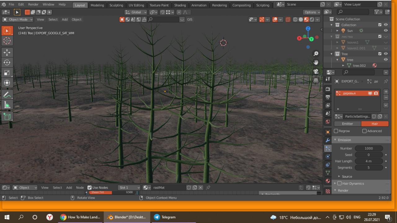
Task: Select the Move tool
Action: tap(7, 52)
